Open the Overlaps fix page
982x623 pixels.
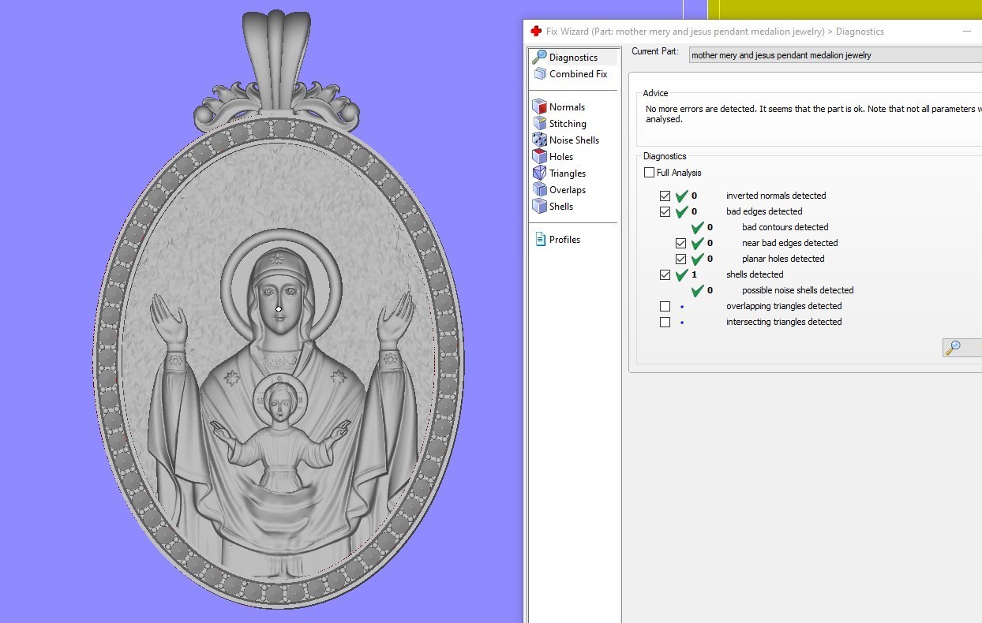(540, 189)
